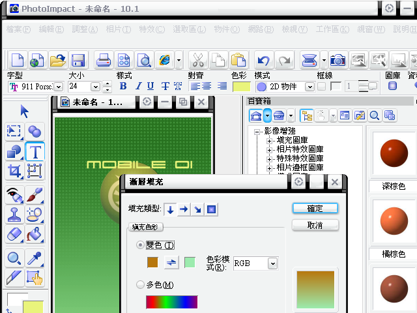Image resolution: width=417 pixels, height=313 pixels.
Task: Preview in Internet Explorer browser icon
Action: [164, 59]
